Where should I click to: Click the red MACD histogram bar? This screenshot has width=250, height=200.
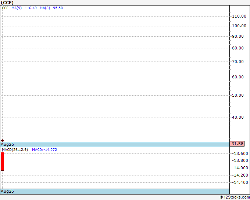point(3,162)
